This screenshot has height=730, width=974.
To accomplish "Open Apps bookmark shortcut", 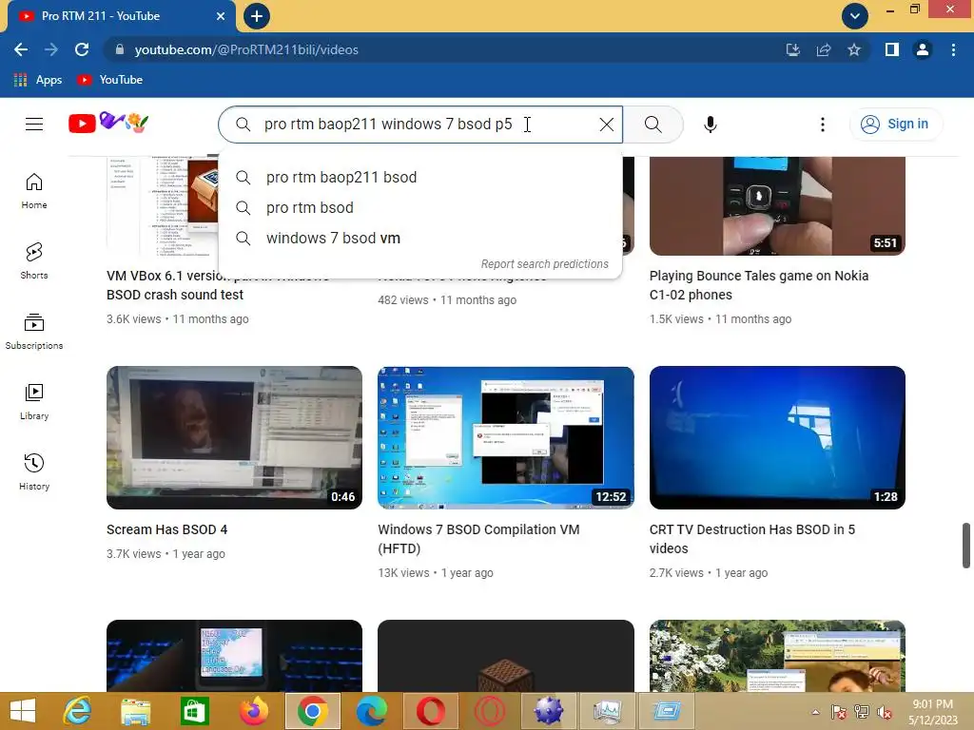I will (x=37, y=80).
